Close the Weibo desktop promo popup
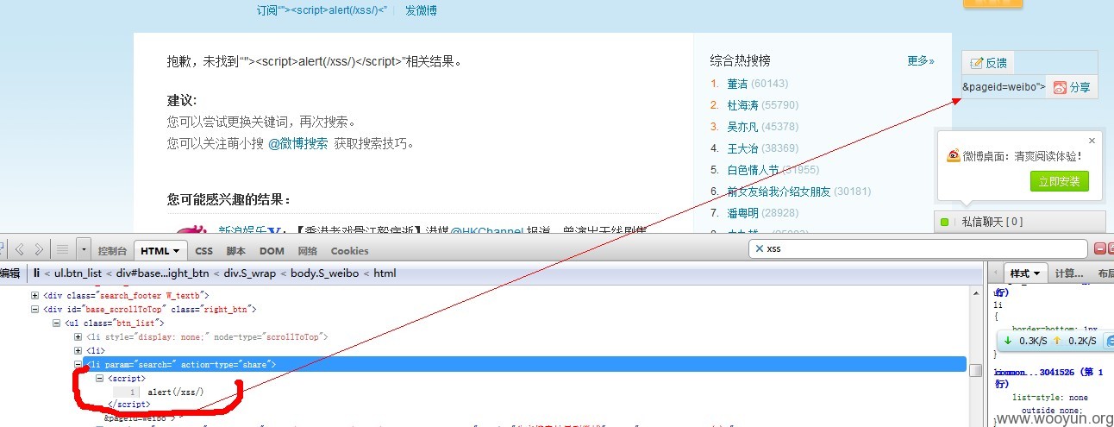 pos(1092,140)
